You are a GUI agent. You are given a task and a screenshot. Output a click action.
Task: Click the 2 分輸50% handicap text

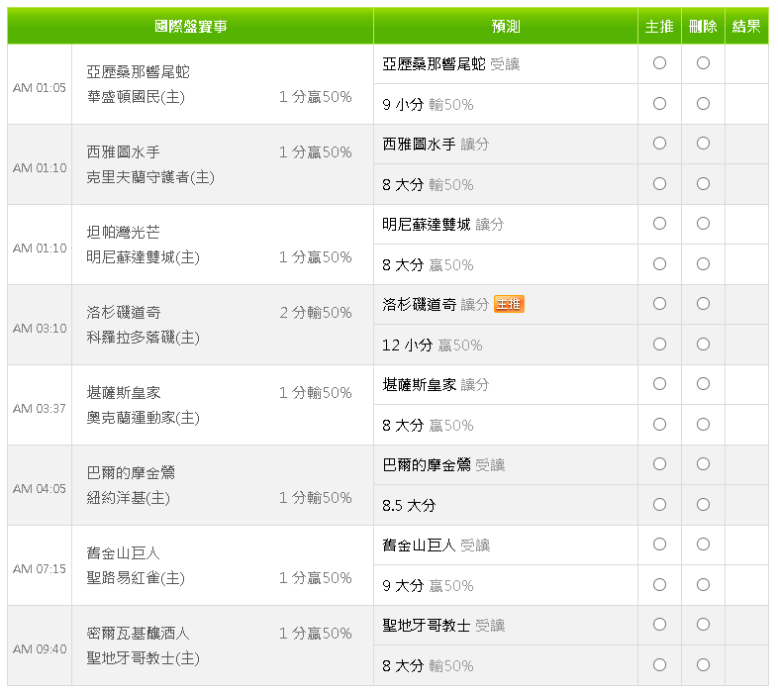tap(316, 313)
